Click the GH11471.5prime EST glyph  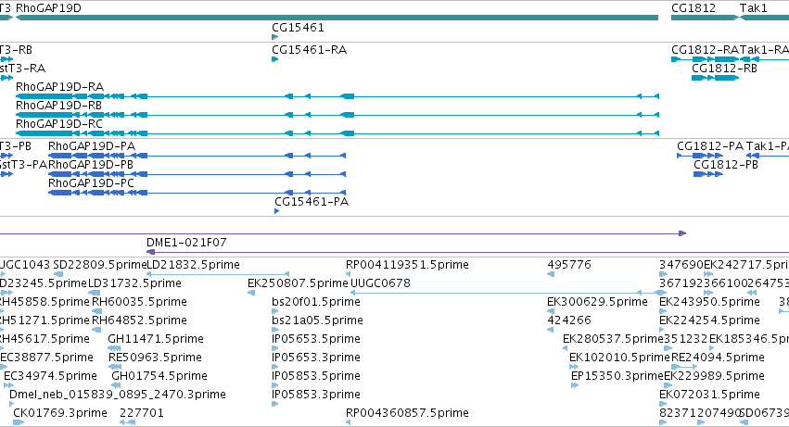(x=114, y=348)
